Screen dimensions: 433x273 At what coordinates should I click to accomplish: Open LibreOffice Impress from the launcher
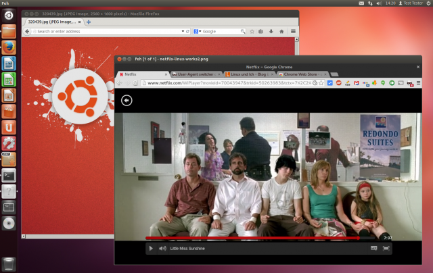coord(9,95)
